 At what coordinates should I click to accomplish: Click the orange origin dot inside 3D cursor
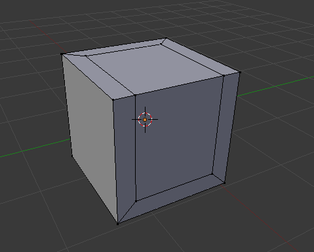(145, 120)
